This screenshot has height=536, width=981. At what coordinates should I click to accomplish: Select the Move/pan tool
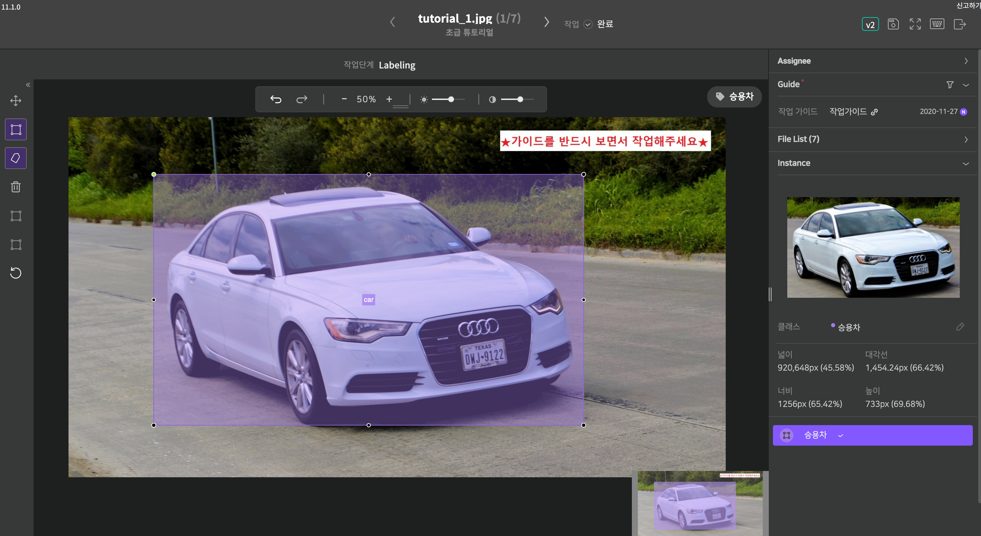pos(16,101)
